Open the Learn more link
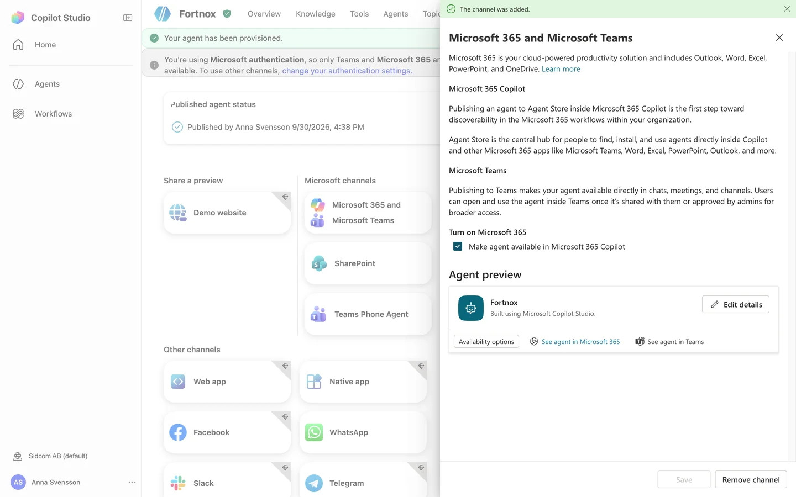796x497 pixels. [x=561, y=69]
